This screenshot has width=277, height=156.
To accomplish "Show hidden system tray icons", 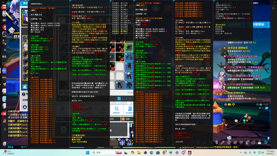I will [x=240, y=152].
